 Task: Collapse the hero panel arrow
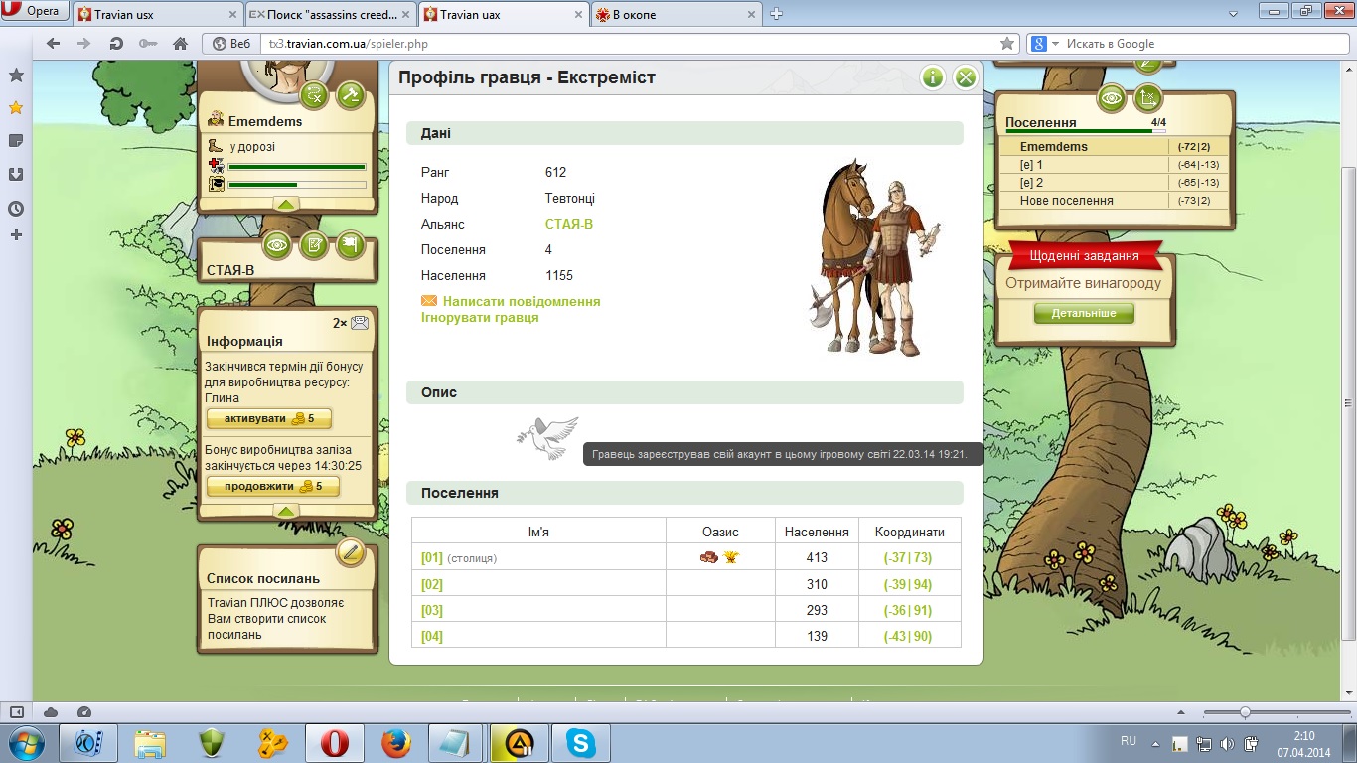(286, 204)
